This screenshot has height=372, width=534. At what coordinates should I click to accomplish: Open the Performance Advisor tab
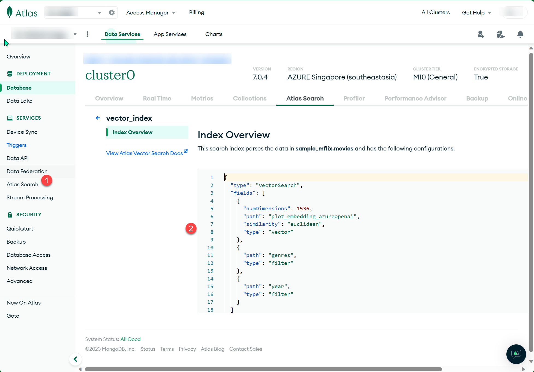[415, 98]
